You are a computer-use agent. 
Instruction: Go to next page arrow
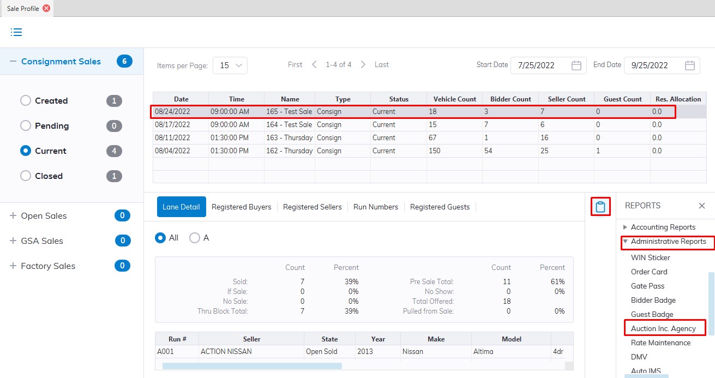click(363, 64)
